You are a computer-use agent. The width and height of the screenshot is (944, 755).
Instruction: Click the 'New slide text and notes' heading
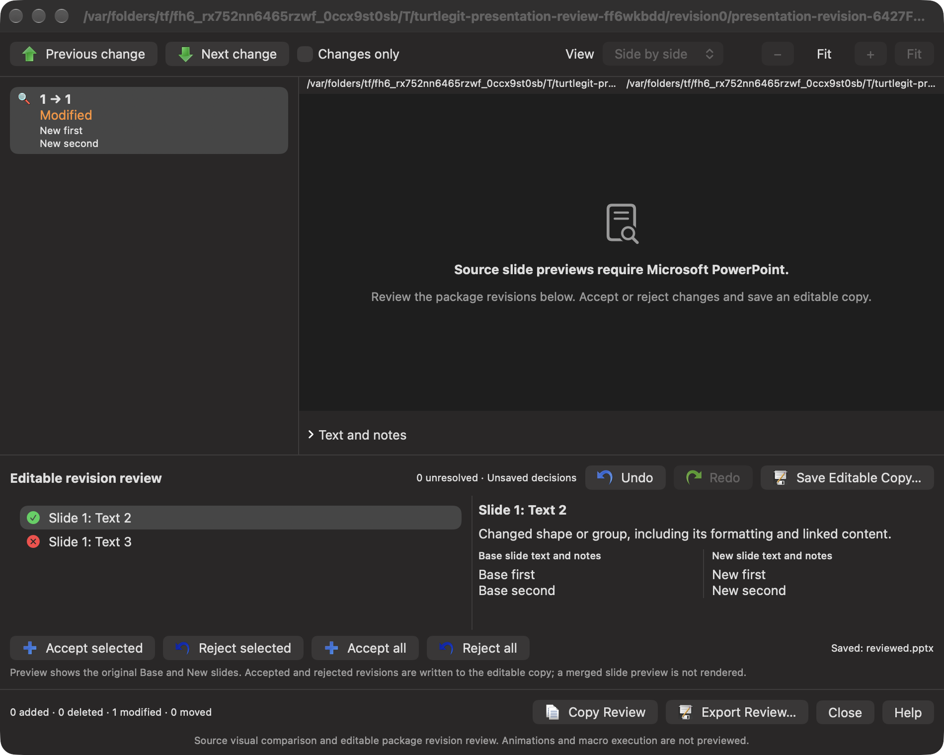tap(772, 556)
